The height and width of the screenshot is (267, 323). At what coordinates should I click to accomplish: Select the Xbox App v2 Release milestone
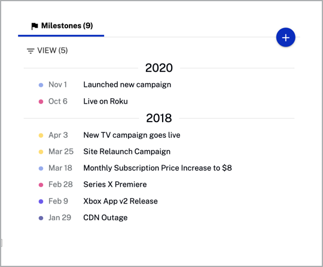point(120,201)
